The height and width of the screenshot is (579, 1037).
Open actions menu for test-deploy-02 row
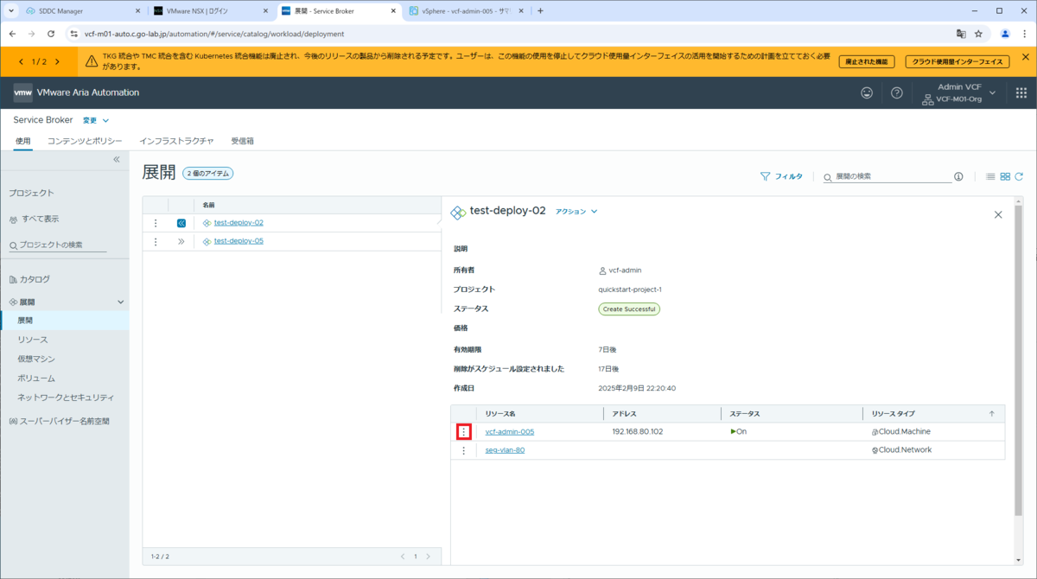[x=156, y=223]
